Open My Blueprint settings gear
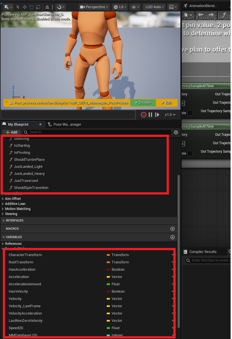The image size is (232, 339). point(176,132)
